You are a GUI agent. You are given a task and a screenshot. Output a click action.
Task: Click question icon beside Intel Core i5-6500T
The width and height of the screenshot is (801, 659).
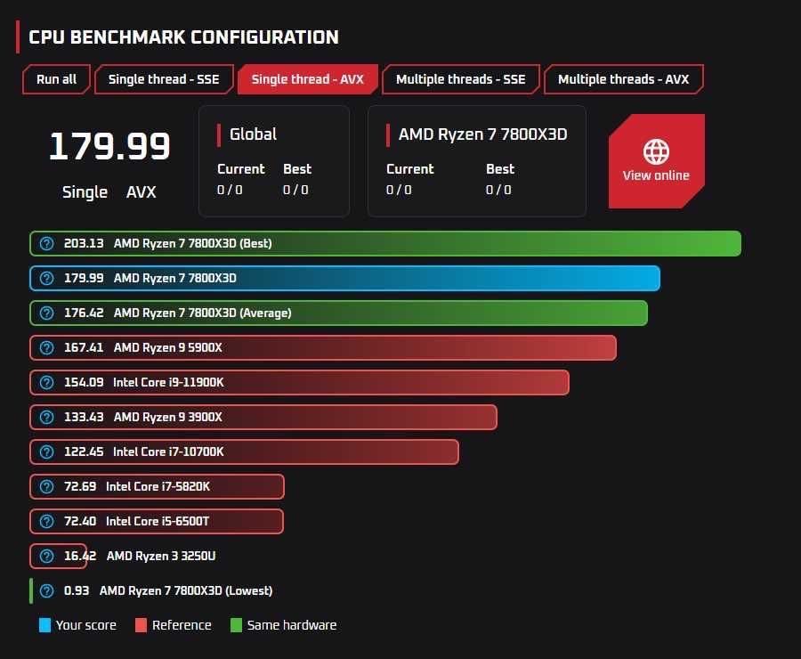46,522
